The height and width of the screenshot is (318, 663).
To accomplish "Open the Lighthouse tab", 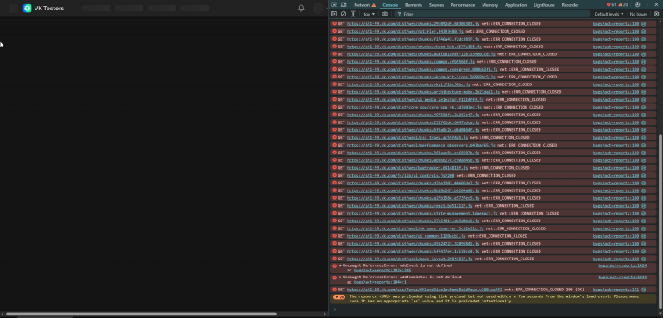I will pyautogui.click(x=544, y=5).
